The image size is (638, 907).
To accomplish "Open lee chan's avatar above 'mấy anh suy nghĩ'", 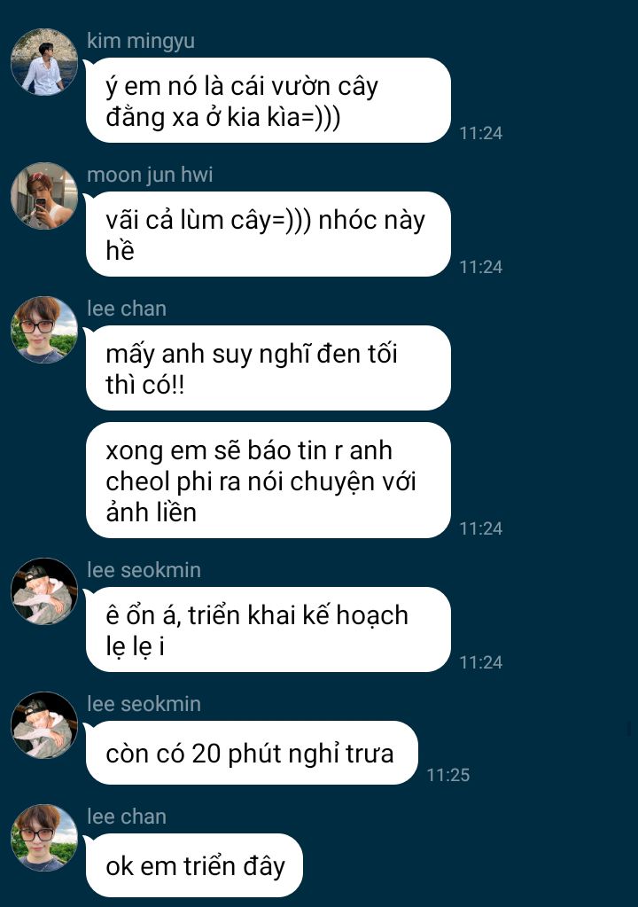I will point(44,330).
